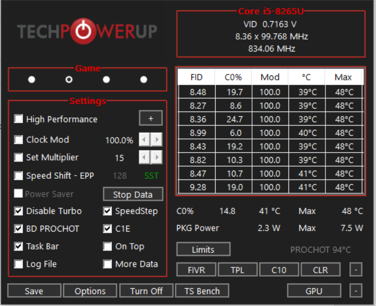Click the Core i5-8265U title

tap(271, 11)
